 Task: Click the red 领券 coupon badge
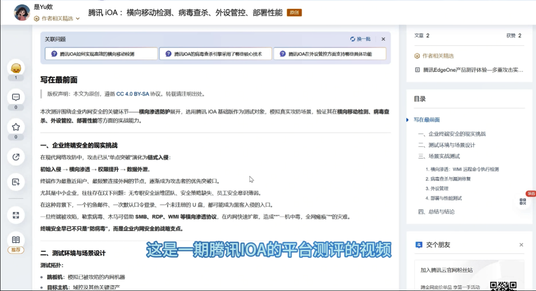(x=531, y=194)
